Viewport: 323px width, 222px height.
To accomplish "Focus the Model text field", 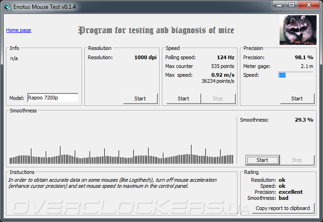I will tap(53, 98).
